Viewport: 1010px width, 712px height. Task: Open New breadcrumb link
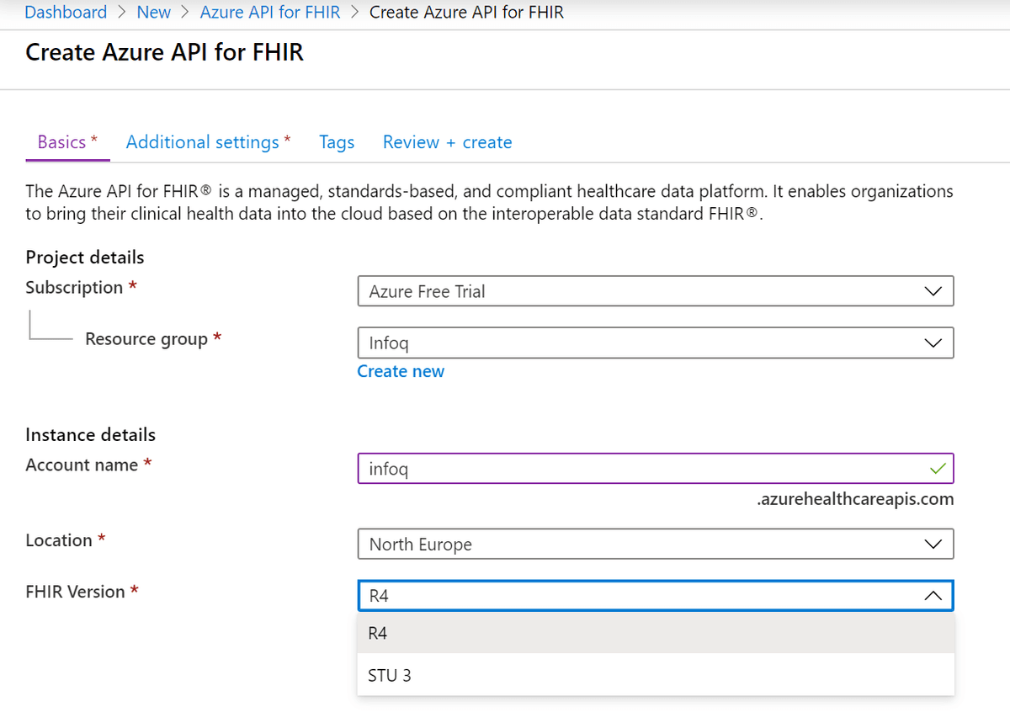[x=153, y=12]
